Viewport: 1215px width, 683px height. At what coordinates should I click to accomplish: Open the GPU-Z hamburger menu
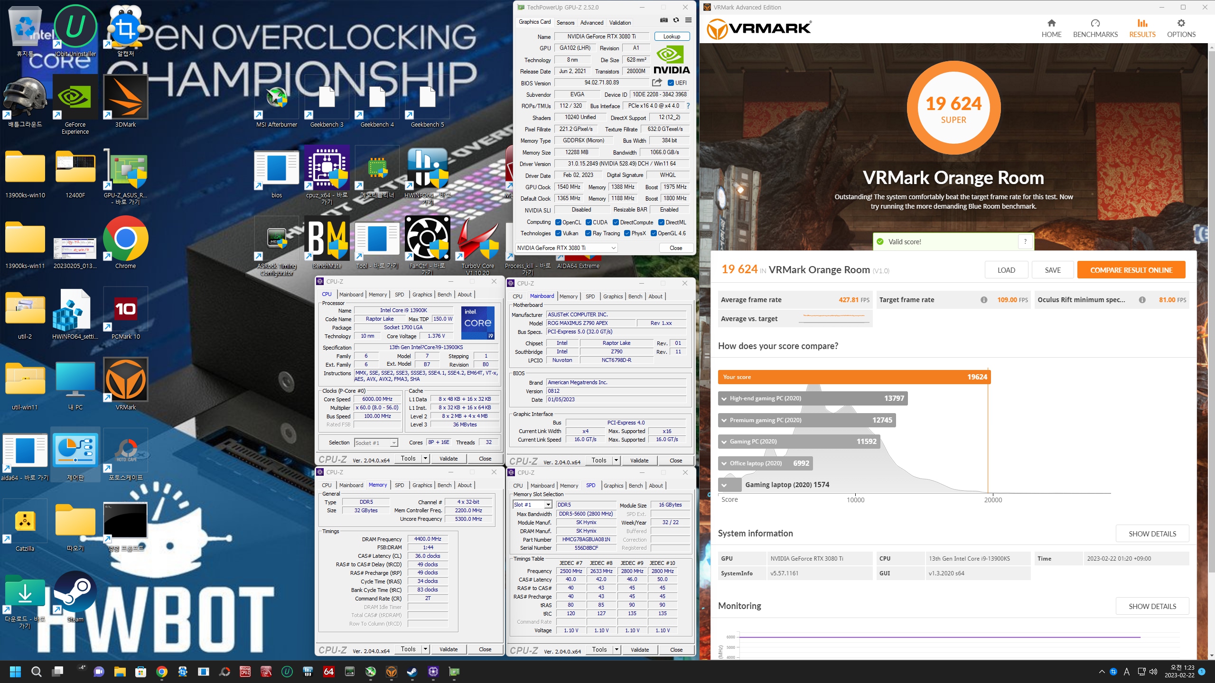coord(688,20)
